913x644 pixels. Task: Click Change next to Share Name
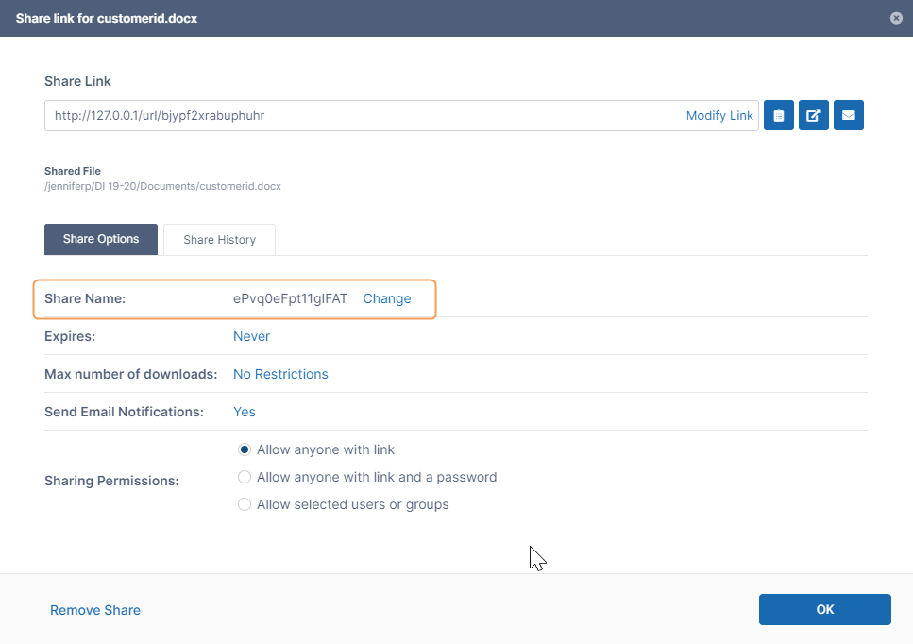tap(387, 298)
